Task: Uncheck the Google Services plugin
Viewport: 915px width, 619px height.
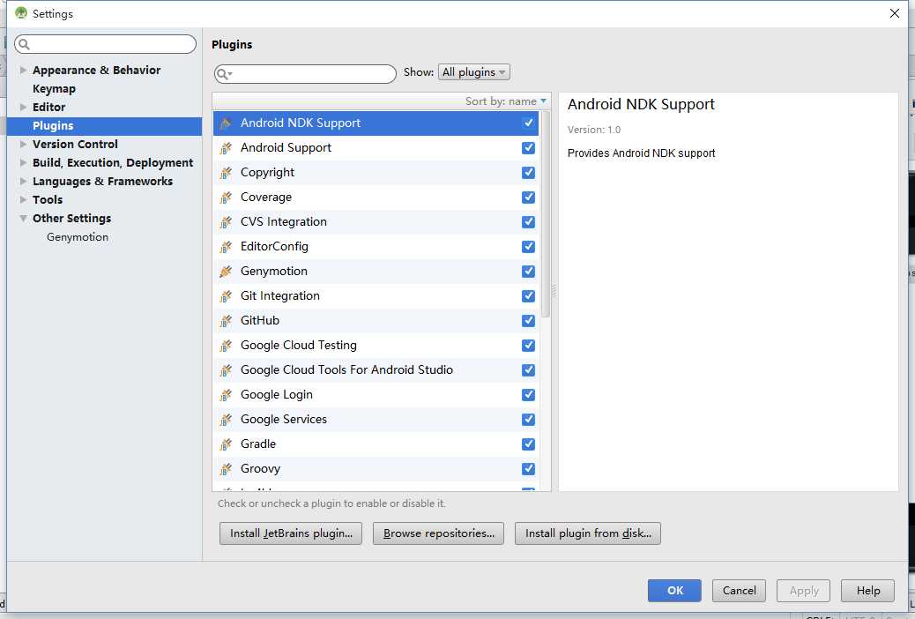Action: (x=528, y=420)
